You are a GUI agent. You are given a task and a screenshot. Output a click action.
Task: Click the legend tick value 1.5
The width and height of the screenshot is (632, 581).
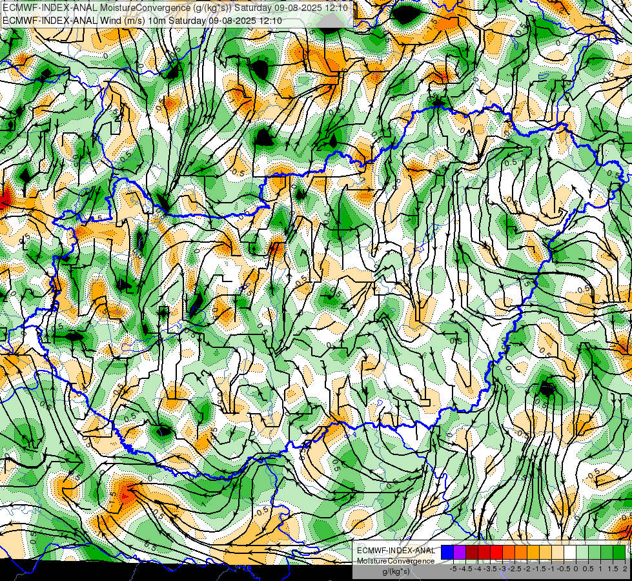pos(613,569)
